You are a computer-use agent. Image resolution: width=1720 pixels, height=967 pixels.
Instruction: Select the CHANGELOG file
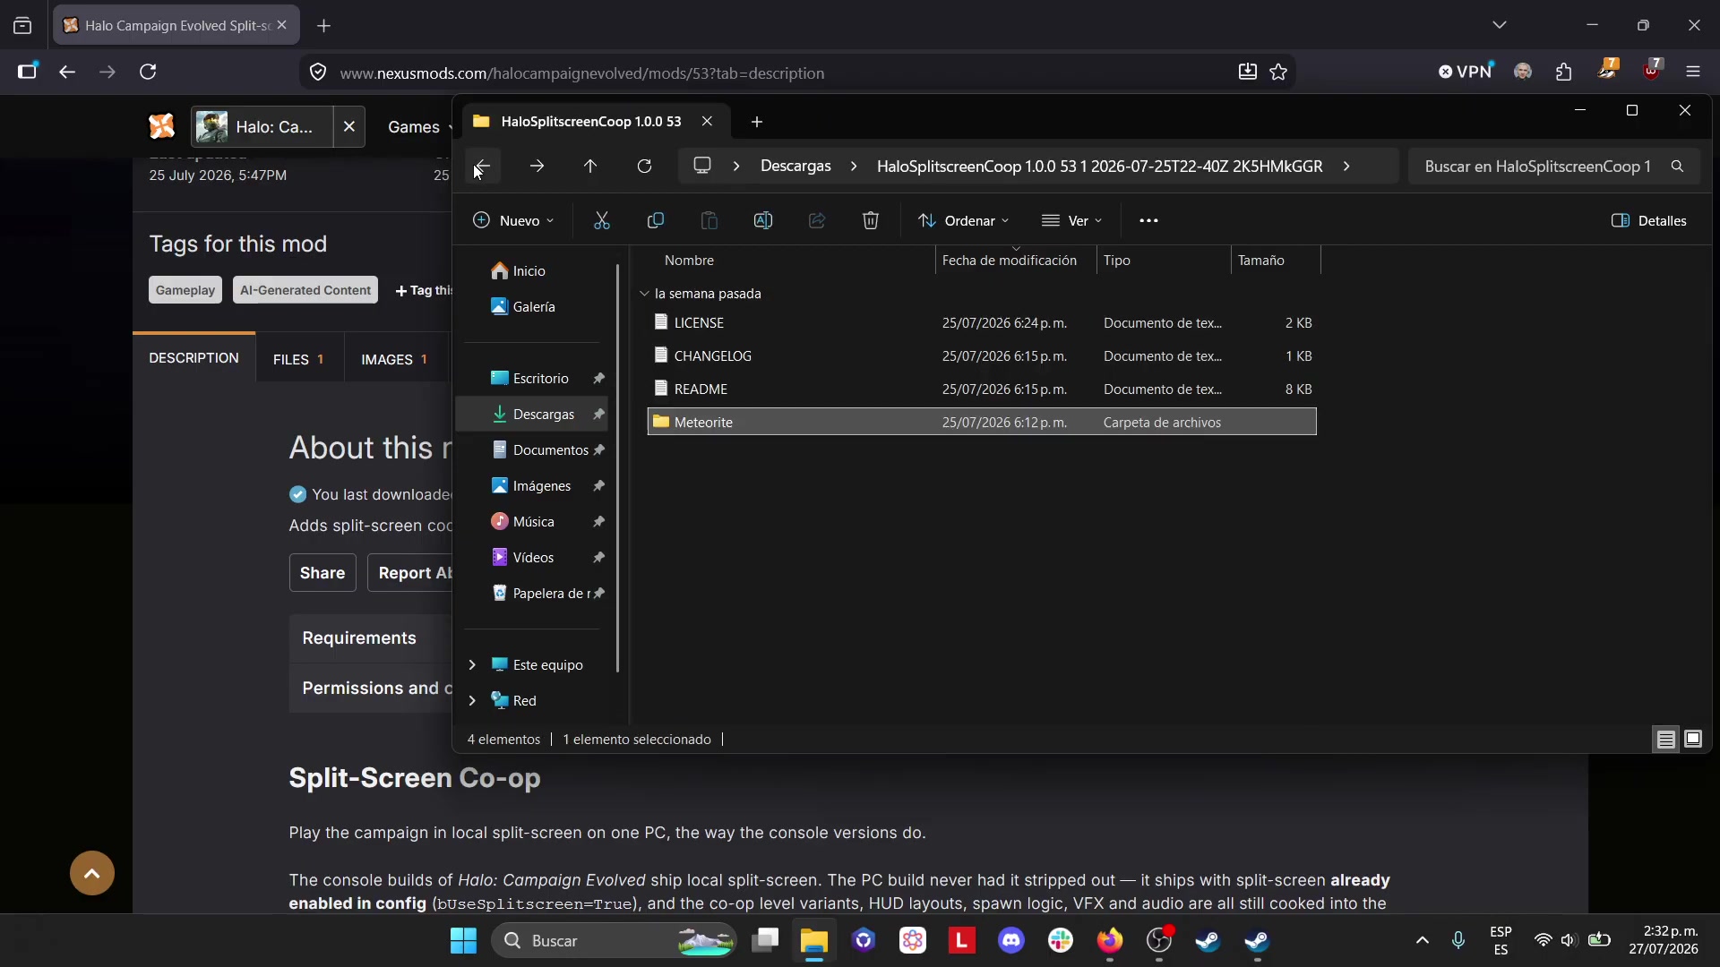coord(982,355)
